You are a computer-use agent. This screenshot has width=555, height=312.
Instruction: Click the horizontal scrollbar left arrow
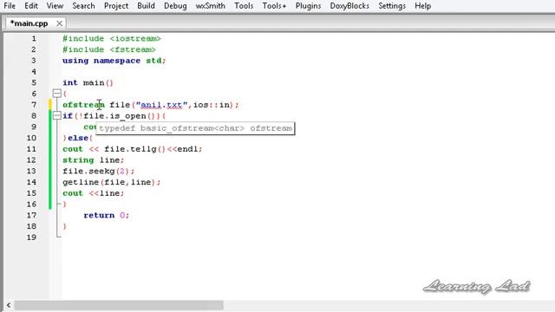point(9,305)
